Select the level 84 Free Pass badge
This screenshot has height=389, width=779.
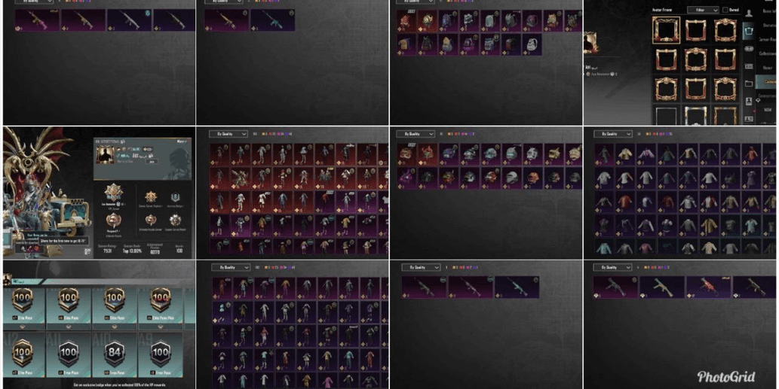(115, 353)
